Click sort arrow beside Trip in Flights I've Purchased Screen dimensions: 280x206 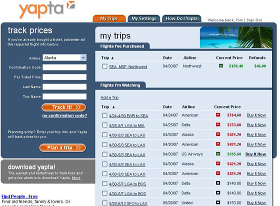[112, 58]
